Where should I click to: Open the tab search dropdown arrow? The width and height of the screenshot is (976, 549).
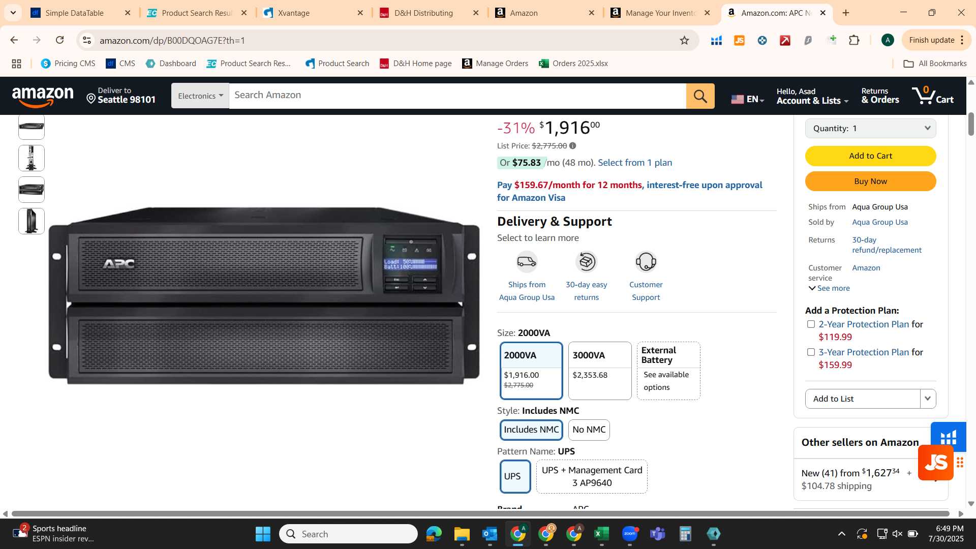pos(13,13)
